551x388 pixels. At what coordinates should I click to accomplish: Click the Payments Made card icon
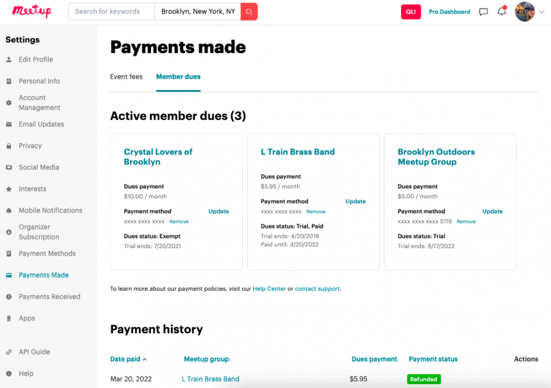pos(9,275)
